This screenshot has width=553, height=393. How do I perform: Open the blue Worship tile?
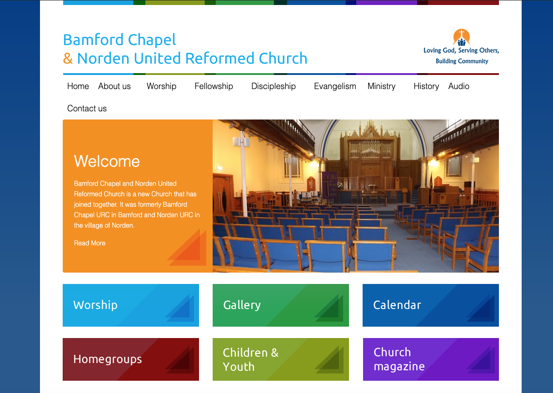click(131, 305)
